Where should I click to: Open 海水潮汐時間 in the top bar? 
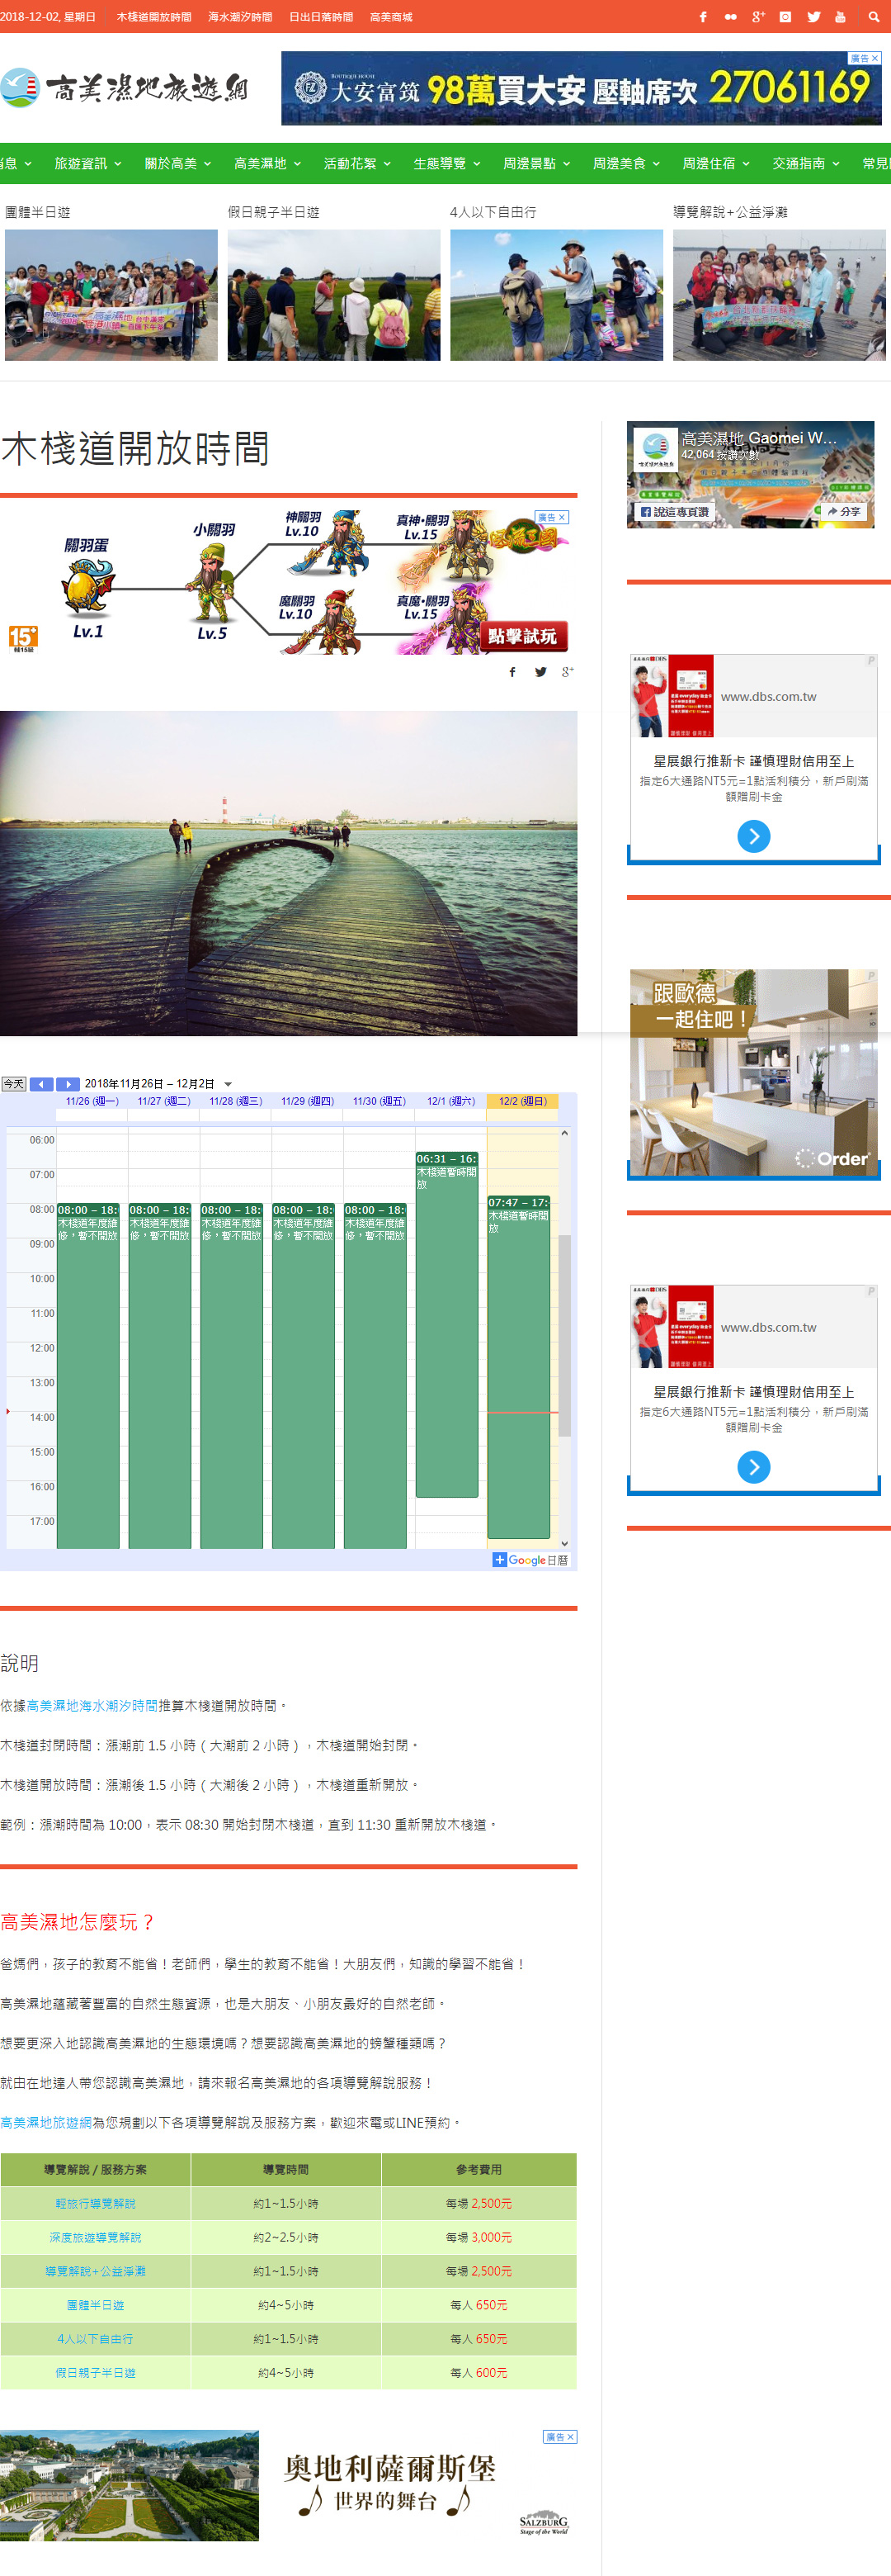click(x=240, y=17)
